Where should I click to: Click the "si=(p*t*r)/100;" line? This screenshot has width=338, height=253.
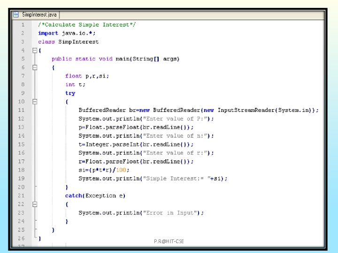(104, 170)
